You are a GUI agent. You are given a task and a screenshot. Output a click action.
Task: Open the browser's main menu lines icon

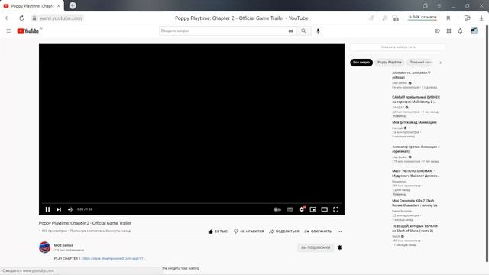pyautogui.click(x=439, y=5)
